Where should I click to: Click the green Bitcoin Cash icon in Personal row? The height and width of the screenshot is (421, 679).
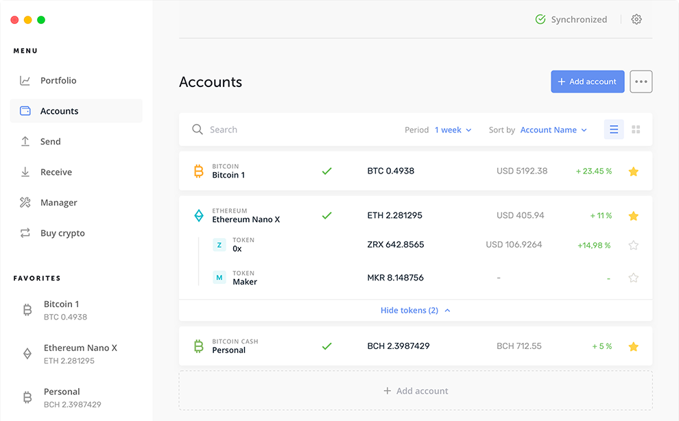coord(199,346)
